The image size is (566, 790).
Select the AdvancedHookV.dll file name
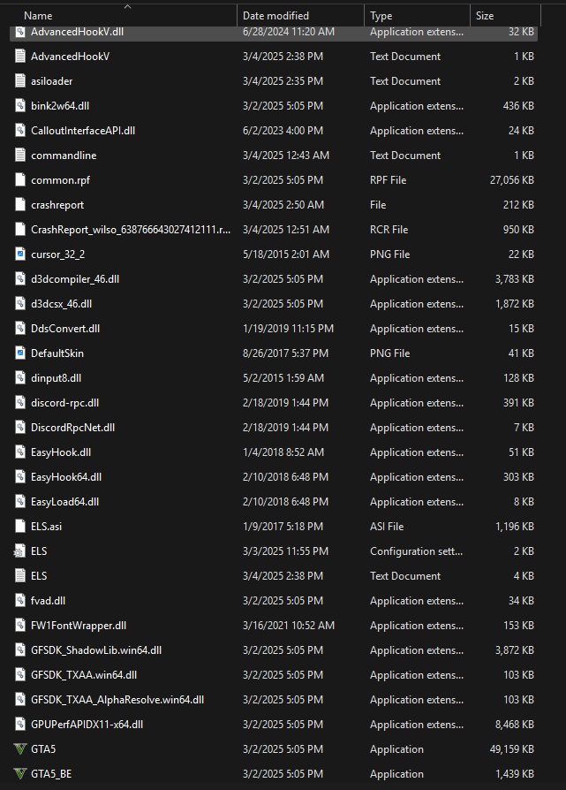tap(77, 32)
